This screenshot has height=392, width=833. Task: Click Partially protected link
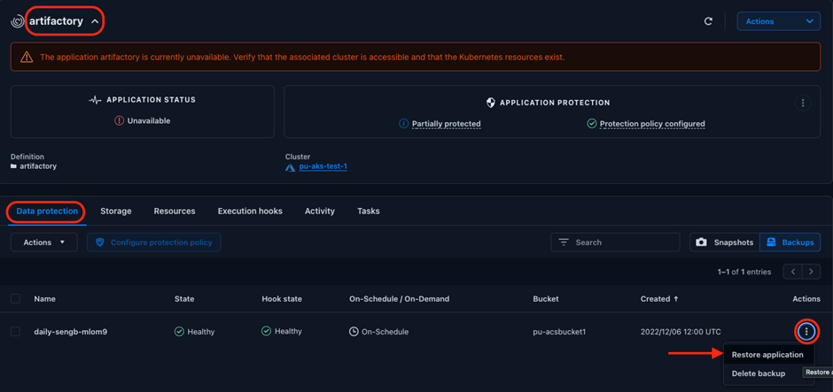(447, 124)
